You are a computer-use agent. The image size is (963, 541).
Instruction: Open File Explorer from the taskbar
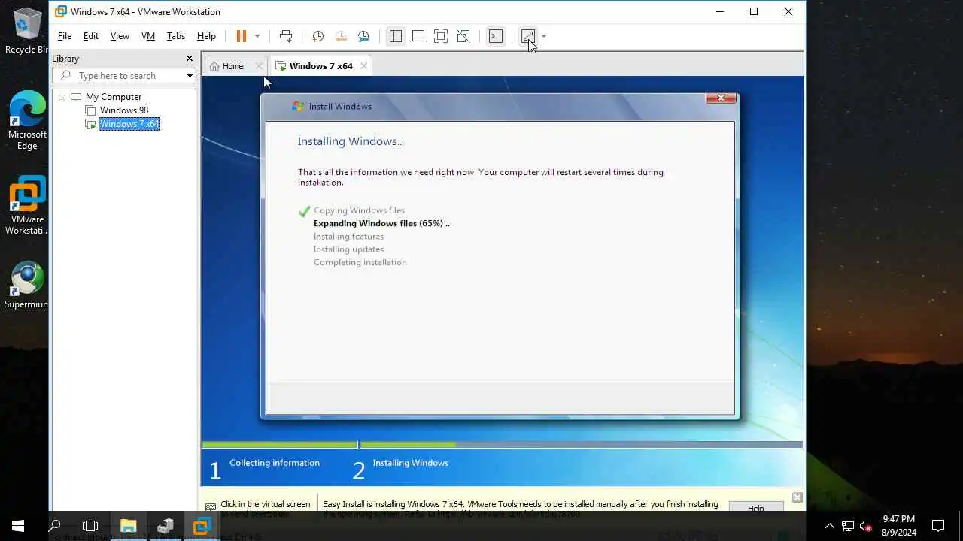click(x=129, y=526)
